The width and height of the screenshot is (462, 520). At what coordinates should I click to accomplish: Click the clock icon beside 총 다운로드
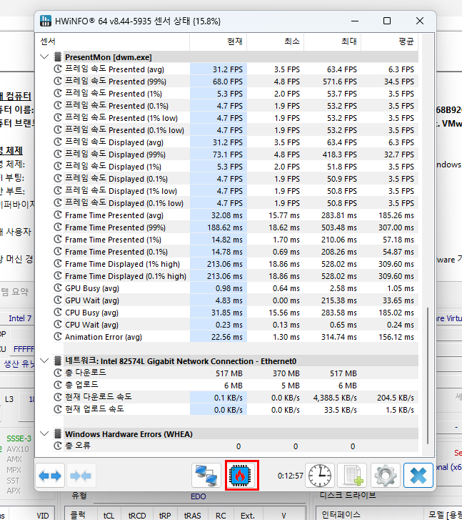(x=58, y=373)
